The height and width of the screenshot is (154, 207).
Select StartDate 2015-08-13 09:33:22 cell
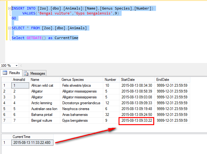pos(137,120)
